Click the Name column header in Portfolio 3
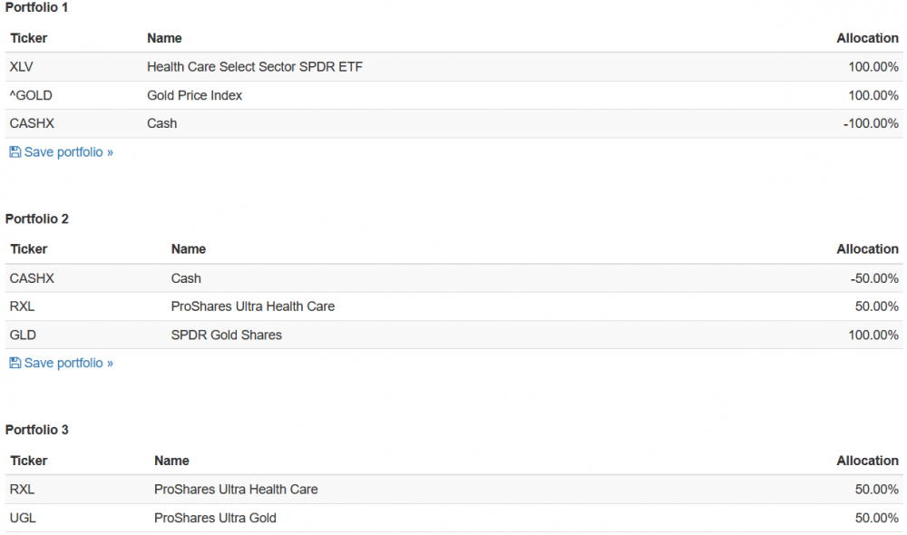This screenshot has height=535, width=907. click(171, 461)
